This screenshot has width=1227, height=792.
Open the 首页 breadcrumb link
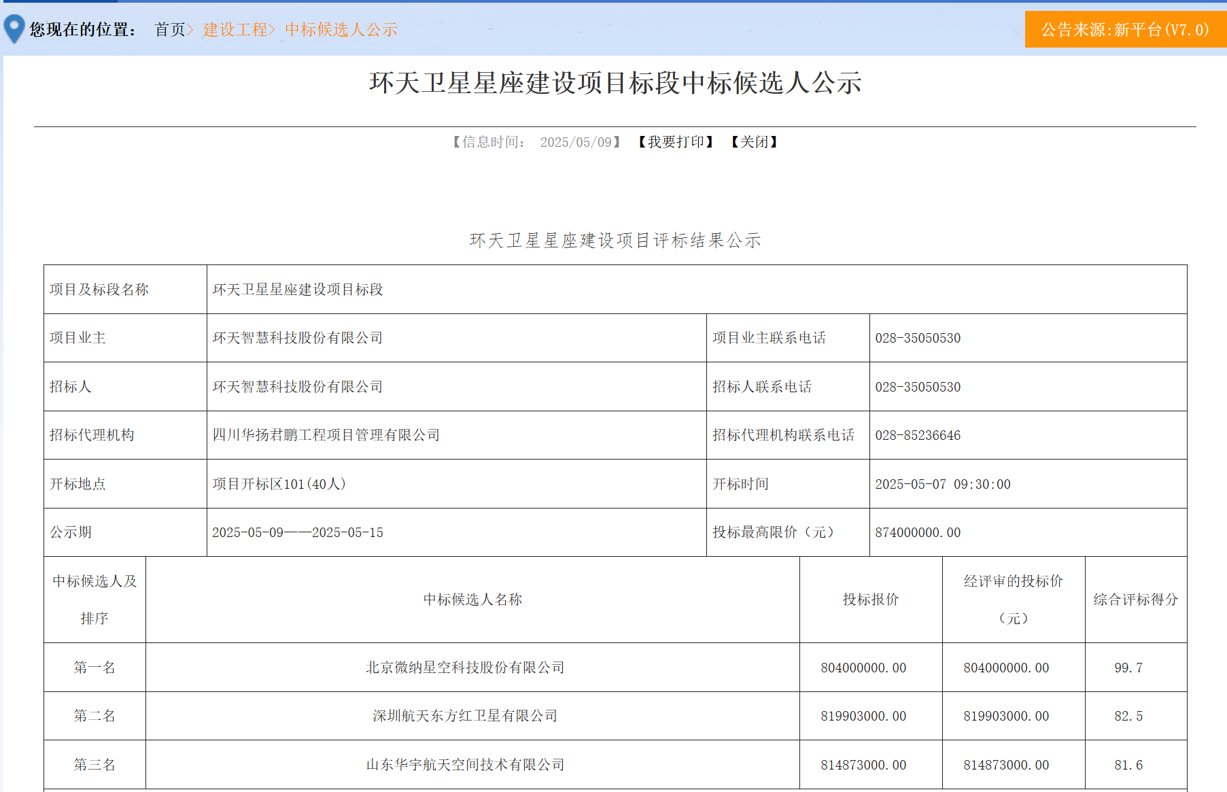pos(170,30)
